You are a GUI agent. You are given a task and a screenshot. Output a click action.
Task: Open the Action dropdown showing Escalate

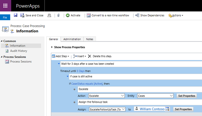107,96
